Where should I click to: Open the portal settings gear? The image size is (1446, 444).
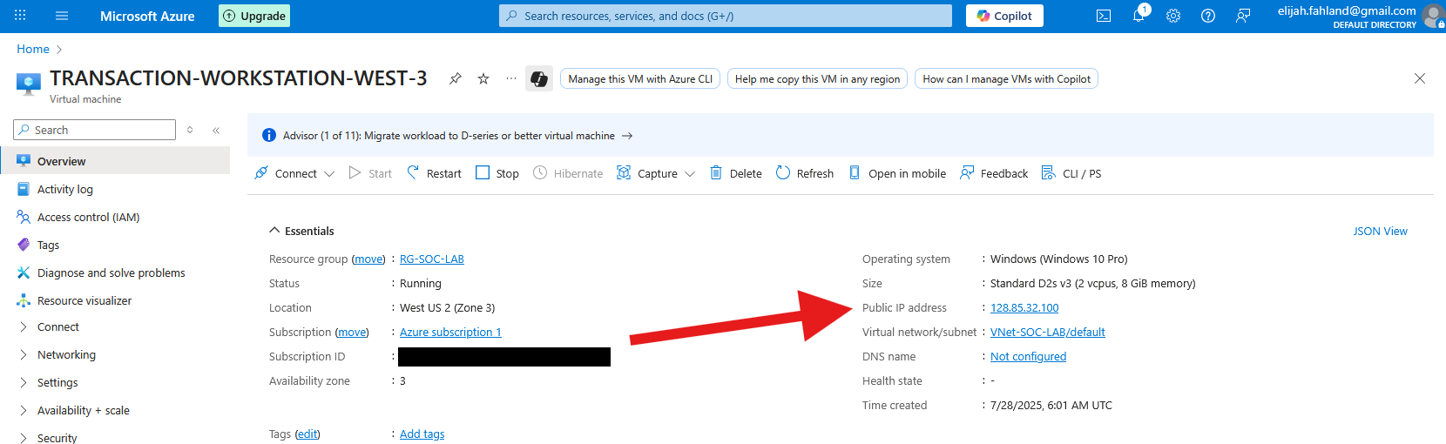point(1173,16)
